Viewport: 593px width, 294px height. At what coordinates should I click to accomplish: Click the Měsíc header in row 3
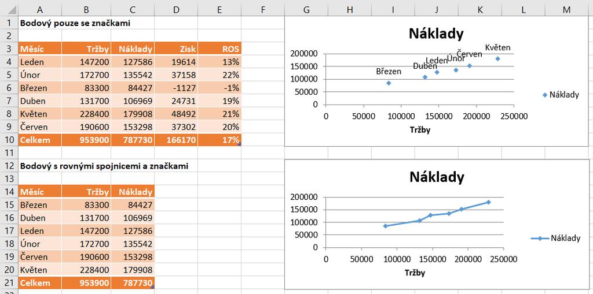(x=40, y=49)
